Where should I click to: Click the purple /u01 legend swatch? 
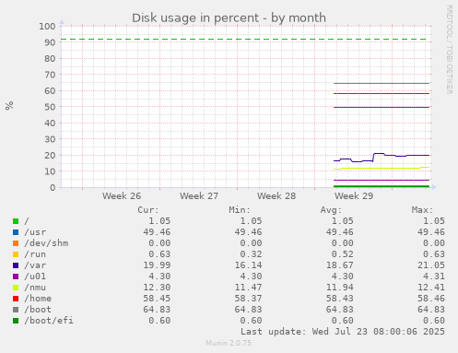16,277
